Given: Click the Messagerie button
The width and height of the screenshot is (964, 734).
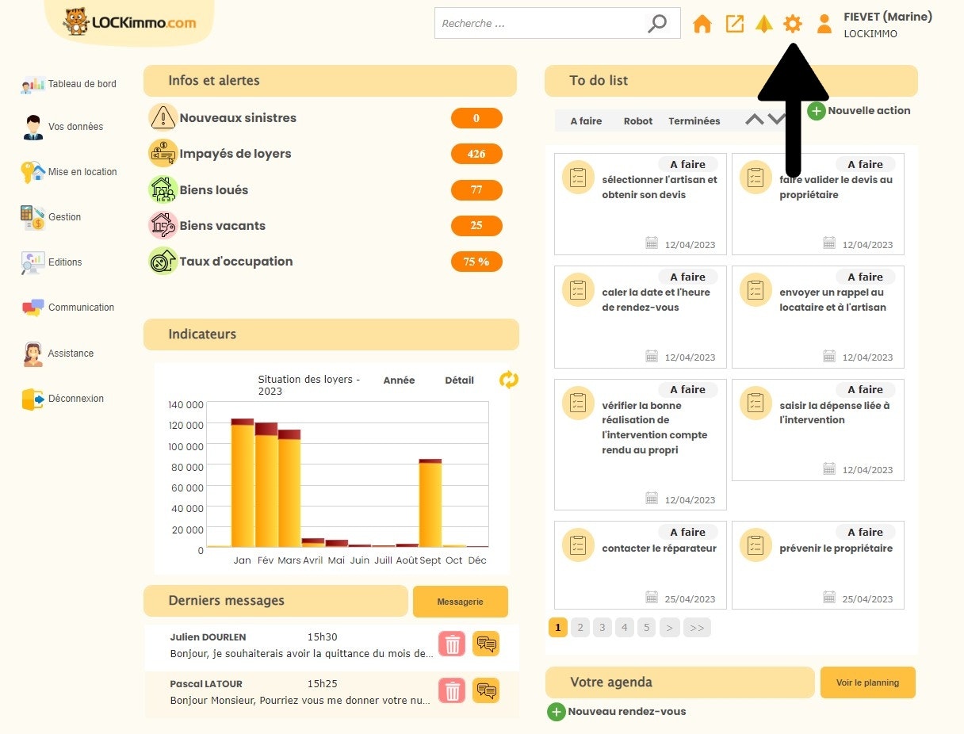Looking at the screenshot, I should coord(460,602).
